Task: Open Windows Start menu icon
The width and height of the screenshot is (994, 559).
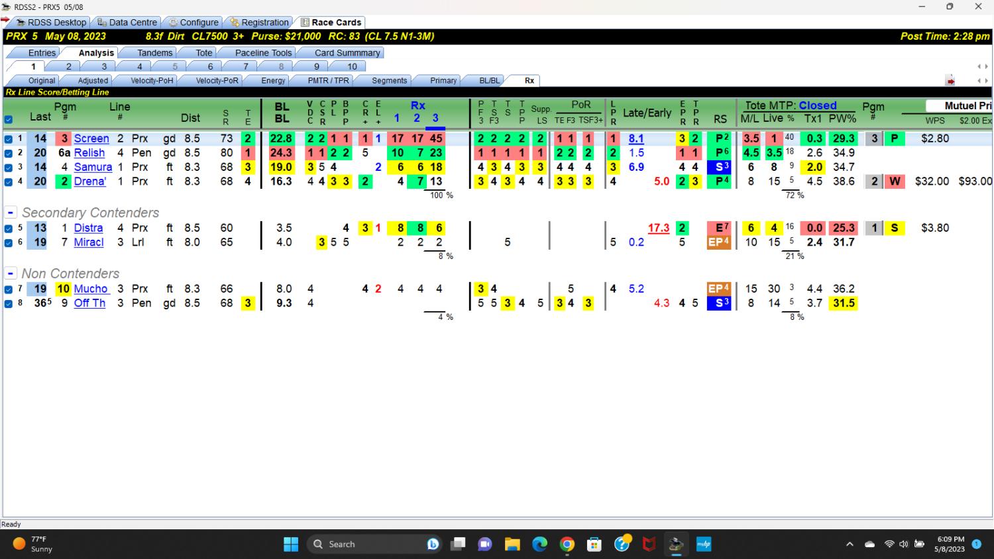Action: coord(291,544)
